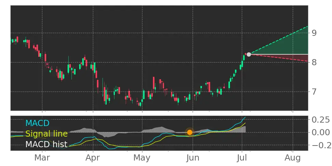The height and width of the screenshot is (166, 332).
Task: Click the Mar month axis label
Action: [x=42, y=158]
